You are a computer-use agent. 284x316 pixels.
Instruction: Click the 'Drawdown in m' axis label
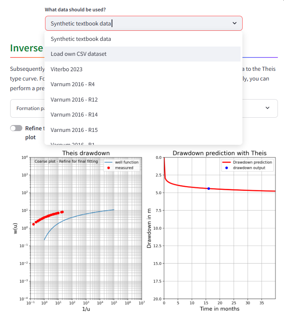149,228
